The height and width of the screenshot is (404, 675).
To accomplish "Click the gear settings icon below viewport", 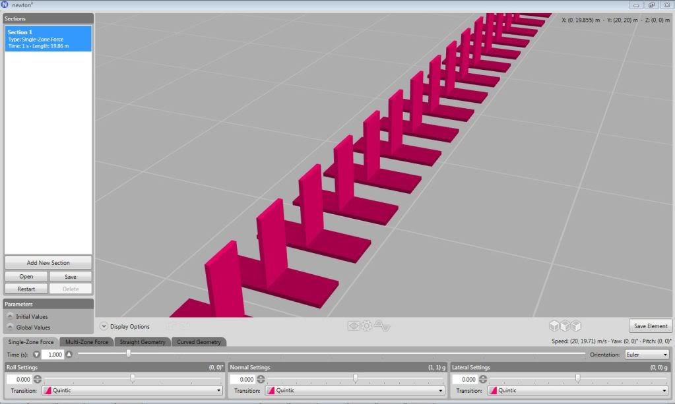I will (366, 326).
